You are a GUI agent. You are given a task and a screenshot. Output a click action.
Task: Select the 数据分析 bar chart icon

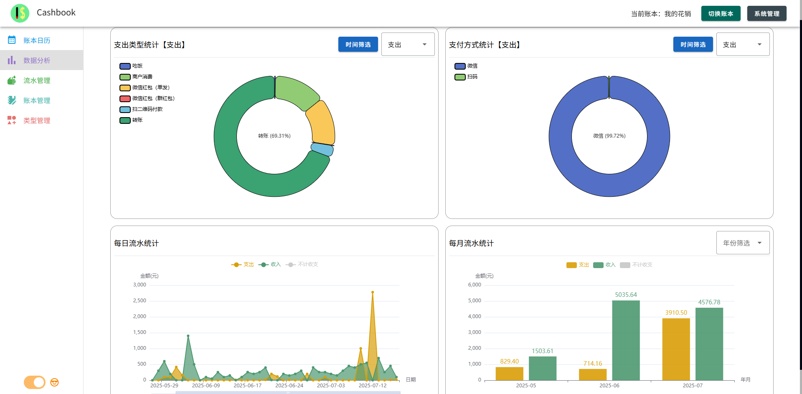coord(12,60)
